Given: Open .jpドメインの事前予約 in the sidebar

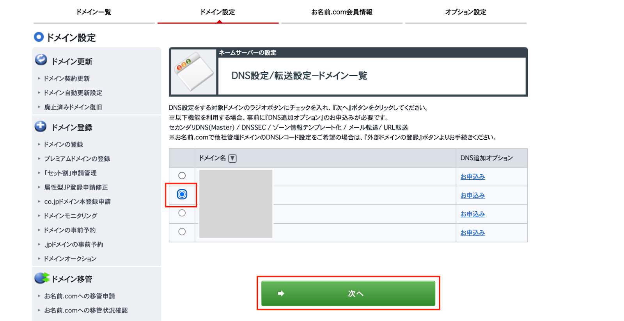Looking at the screenshot, I should (73, 244).
